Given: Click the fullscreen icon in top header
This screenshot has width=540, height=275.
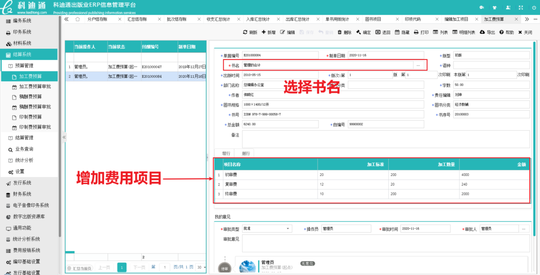Looking at the screenshot, I should pyautogui.click(x=521, y=7).
